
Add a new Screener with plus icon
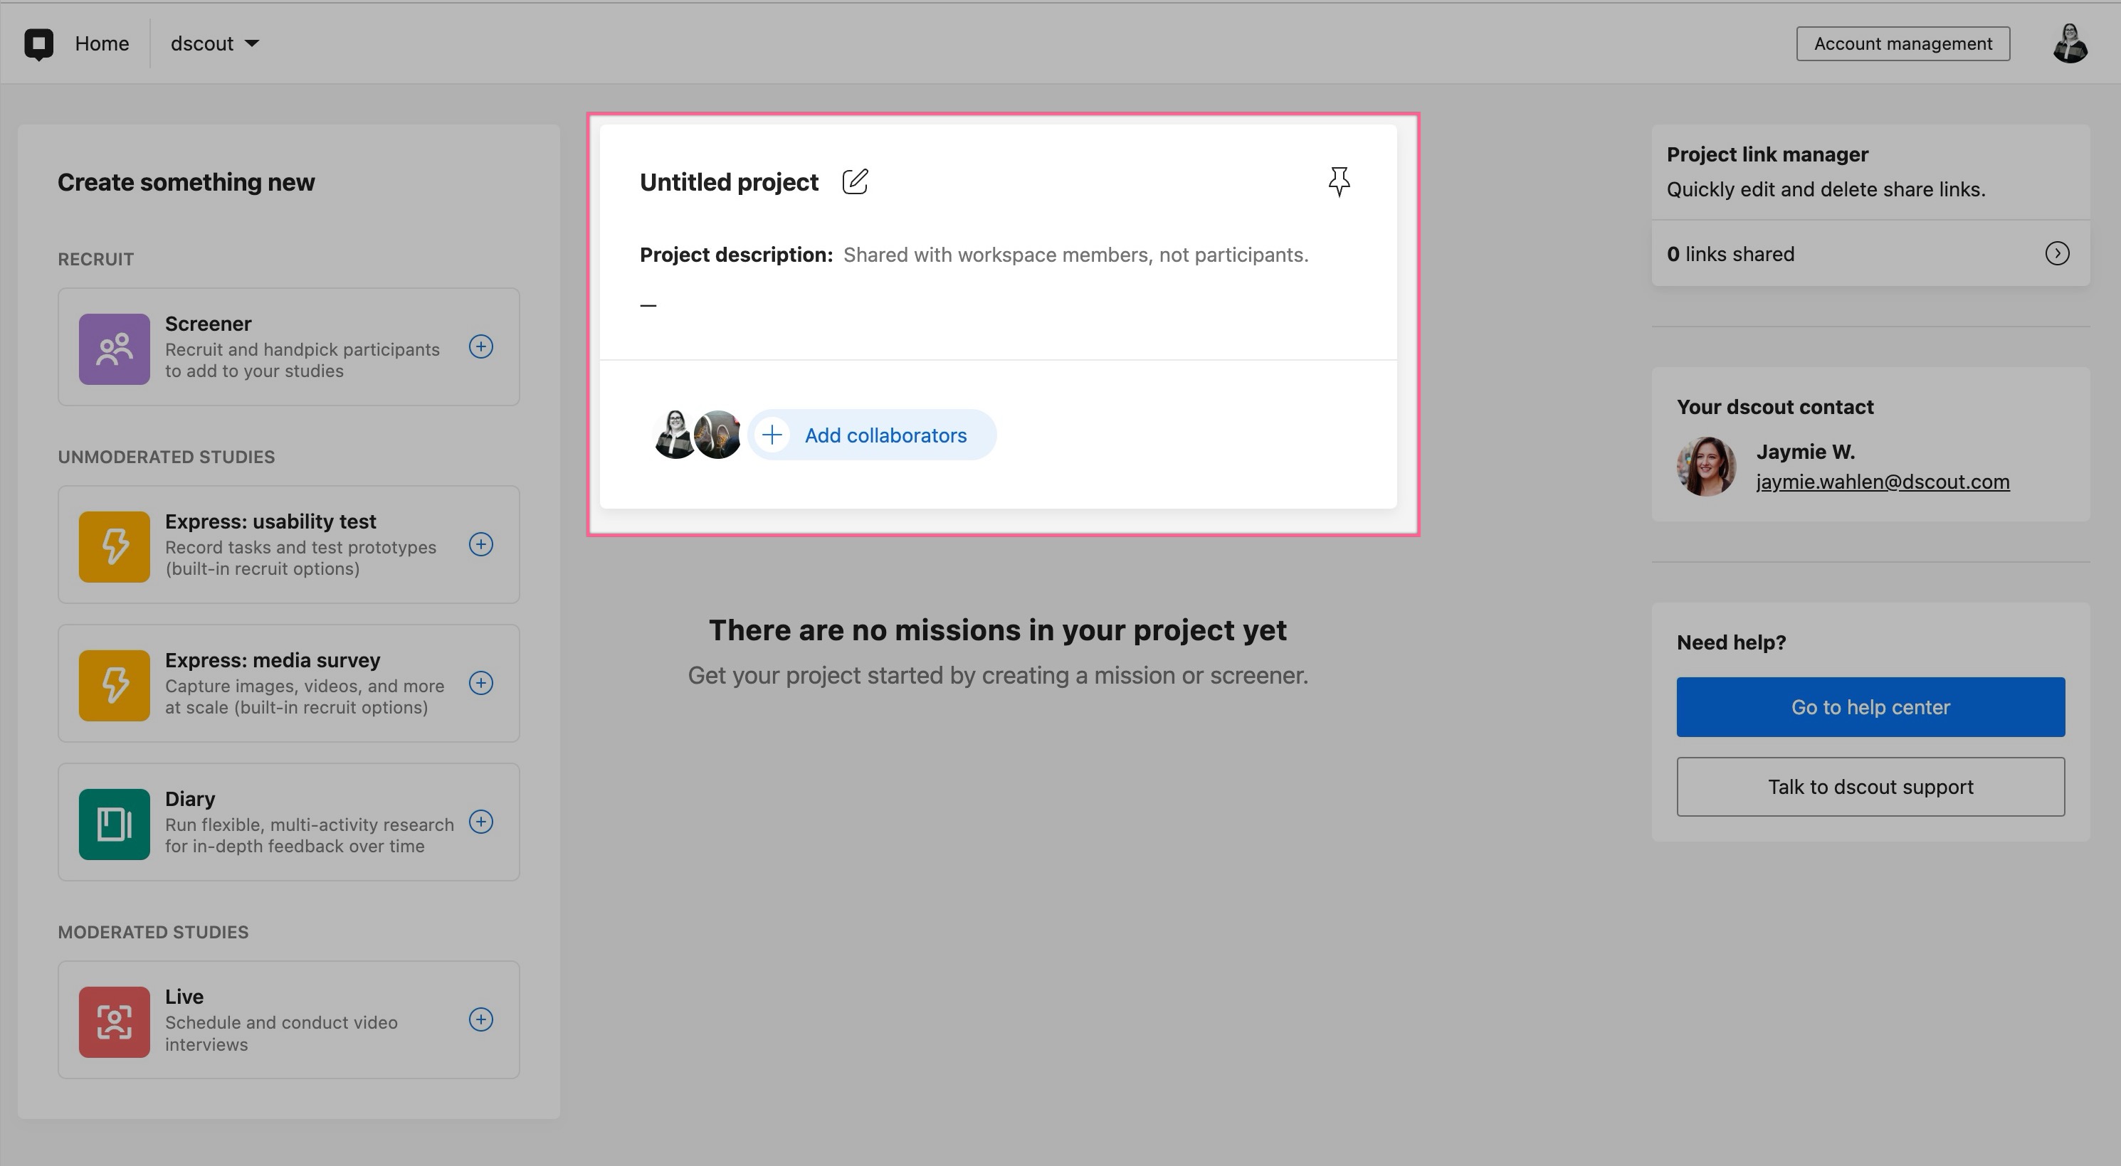coord(481,346)
